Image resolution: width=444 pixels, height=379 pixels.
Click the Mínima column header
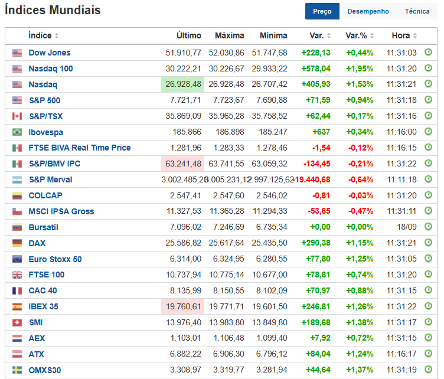pos(273,35)
